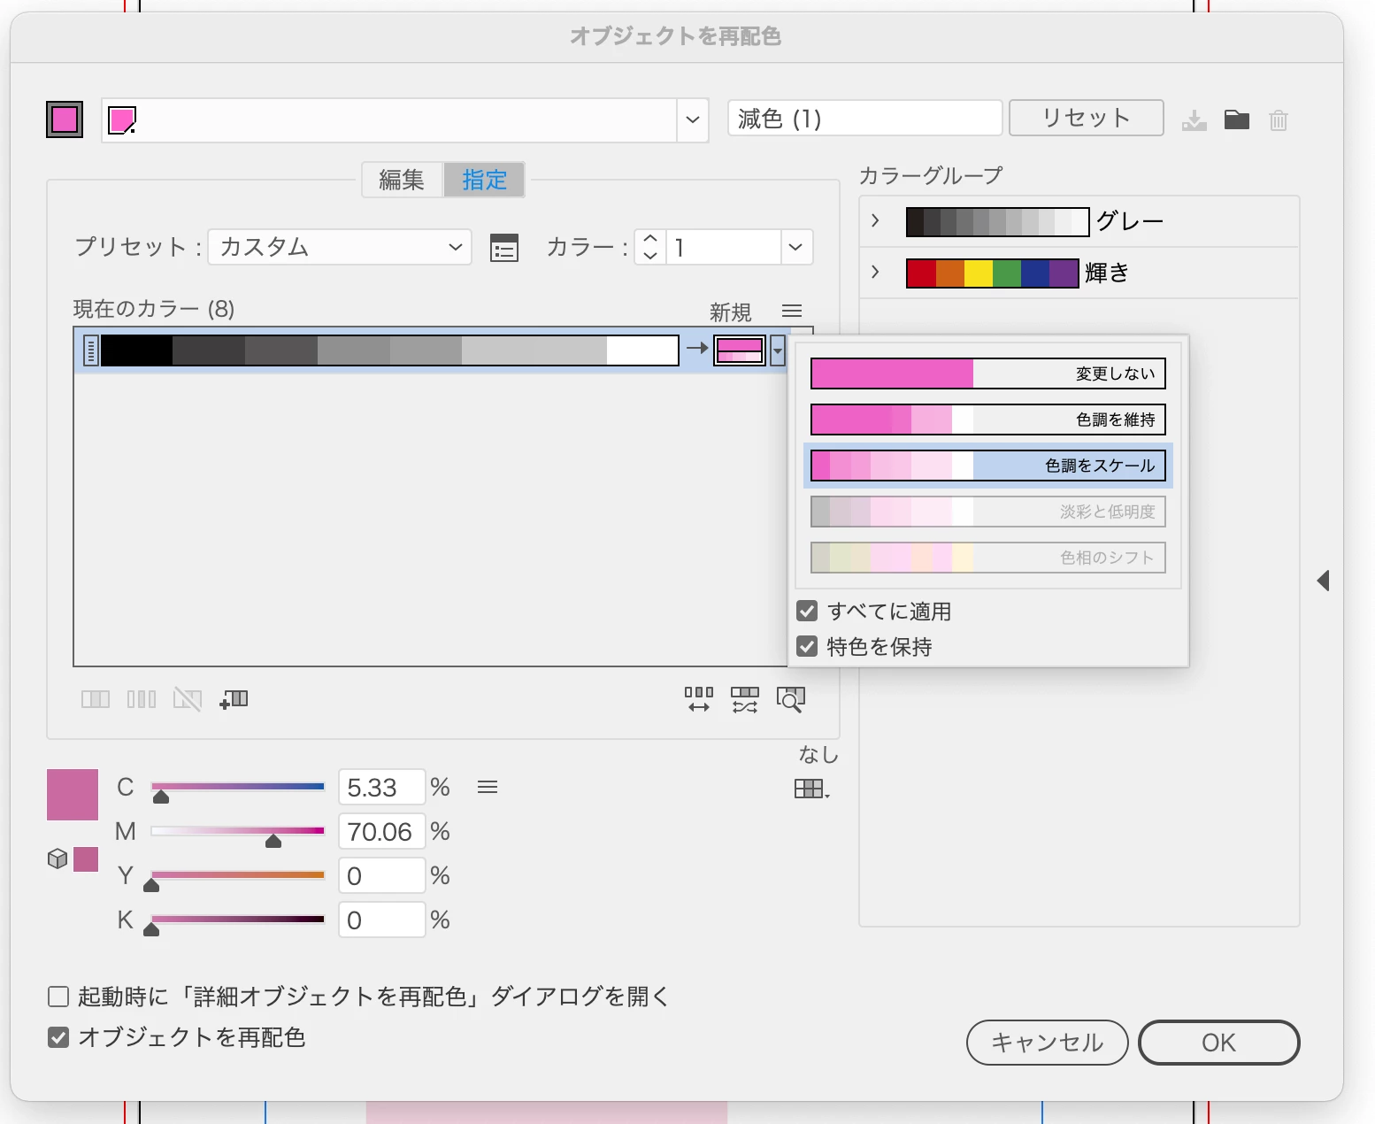Toggle the すべてに適用 checkbox
The width and height of the screenshot is (1375, 1124).
pos(807,611)
